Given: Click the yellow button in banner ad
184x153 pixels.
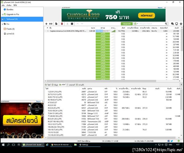Looking at the screenshot, I should 147,16.
